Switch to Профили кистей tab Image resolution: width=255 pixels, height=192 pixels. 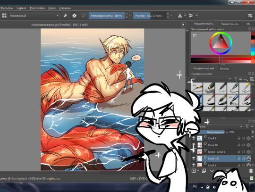tap(204, 68)
